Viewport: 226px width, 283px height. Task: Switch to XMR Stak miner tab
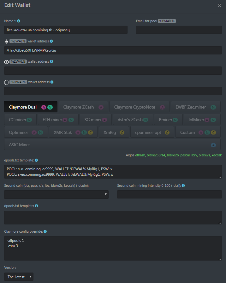pyautogui.click(x=73, y=132)
